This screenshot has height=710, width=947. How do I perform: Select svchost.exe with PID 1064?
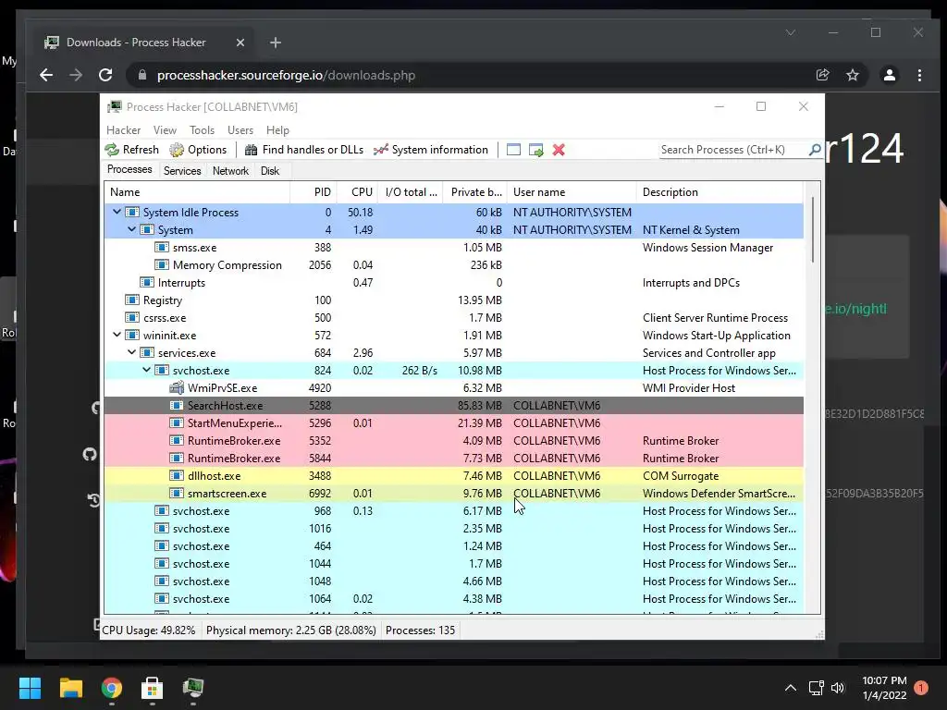tap(453, 599)
